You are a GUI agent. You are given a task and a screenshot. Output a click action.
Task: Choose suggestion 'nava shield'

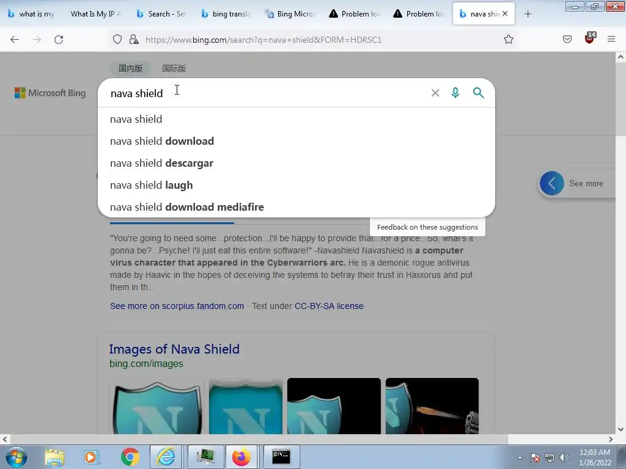pos(296,119)
